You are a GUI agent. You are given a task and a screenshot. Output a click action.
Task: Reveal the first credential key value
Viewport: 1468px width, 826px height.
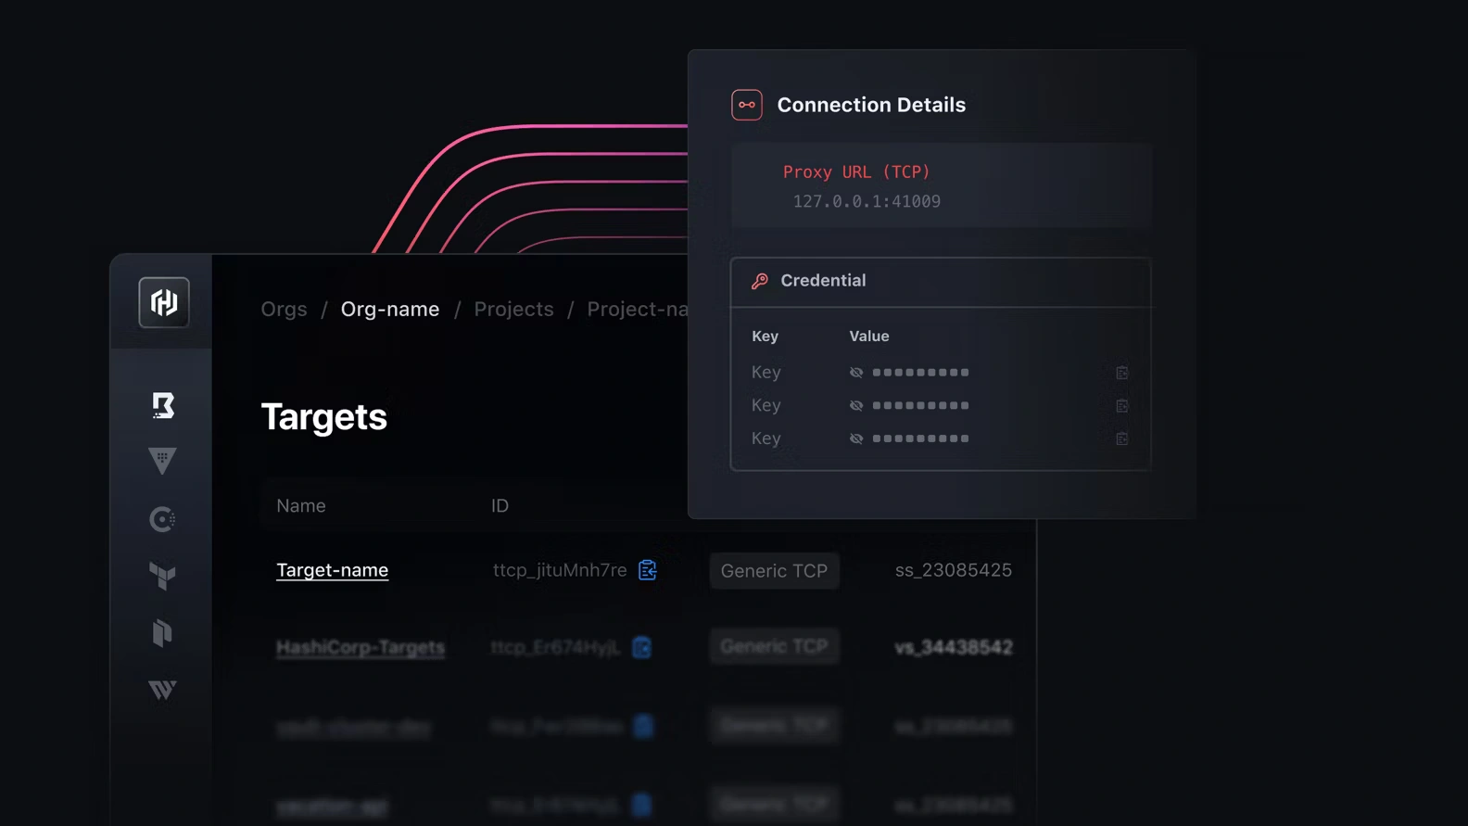coord(856,373)
